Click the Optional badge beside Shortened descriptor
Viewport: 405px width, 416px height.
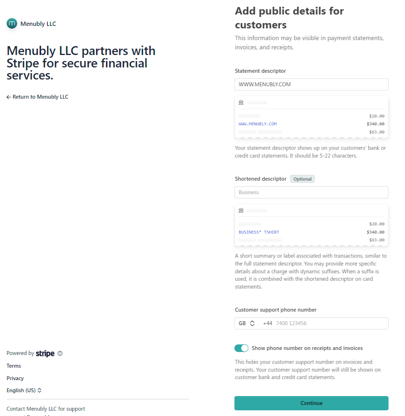pyautogui.click(x=302, y=179)
